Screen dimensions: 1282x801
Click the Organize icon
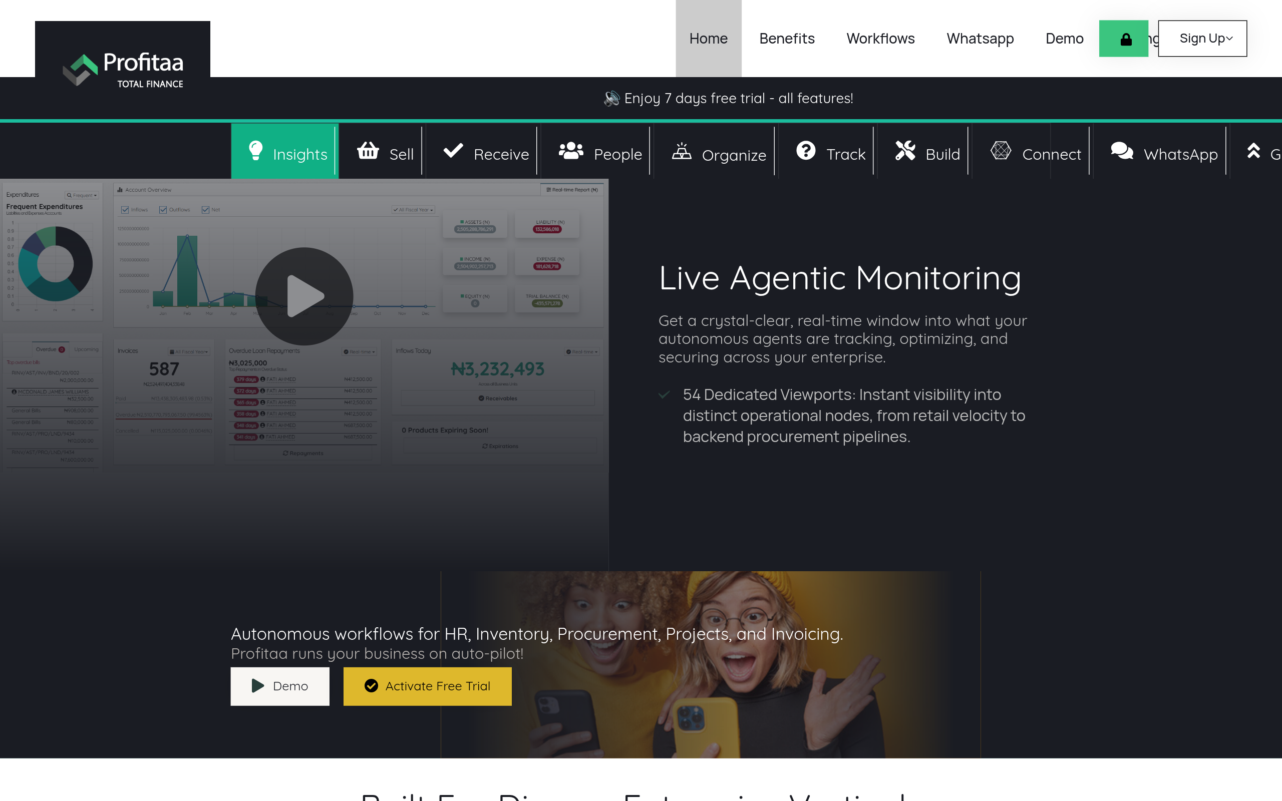(x=682, y=151)
